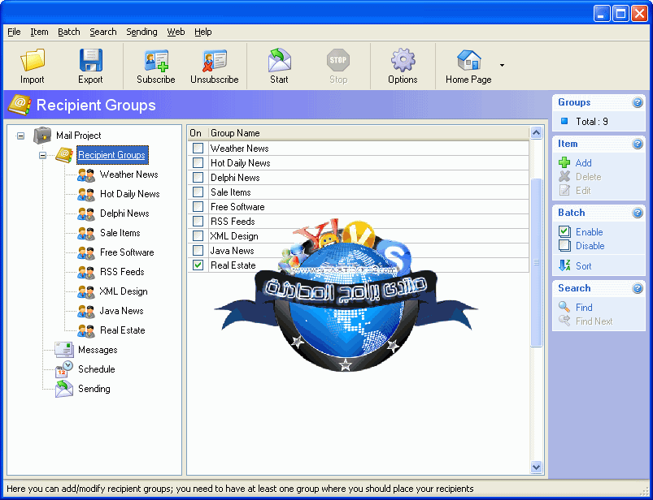Click the Weather News group people icon
Image resolution: width=653 pixels, height=500 pixels.
point(86,175)
